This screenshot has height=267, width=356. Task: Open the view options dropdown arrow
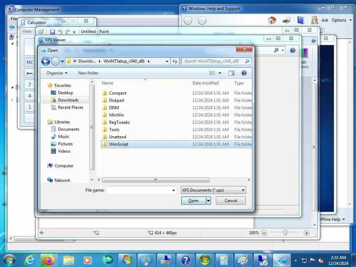(220, 73)
